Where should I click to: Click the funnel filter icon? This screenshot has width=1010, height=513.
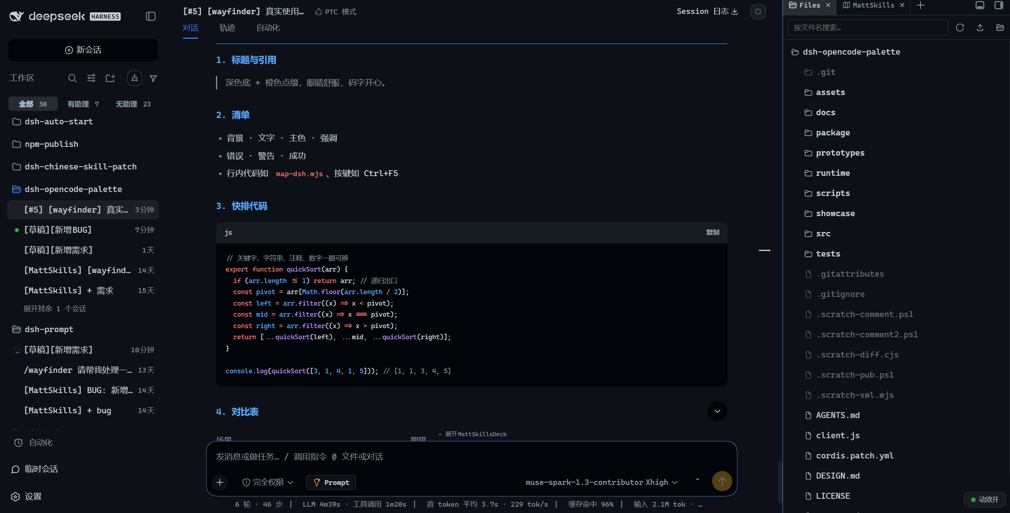pos(153,78)
